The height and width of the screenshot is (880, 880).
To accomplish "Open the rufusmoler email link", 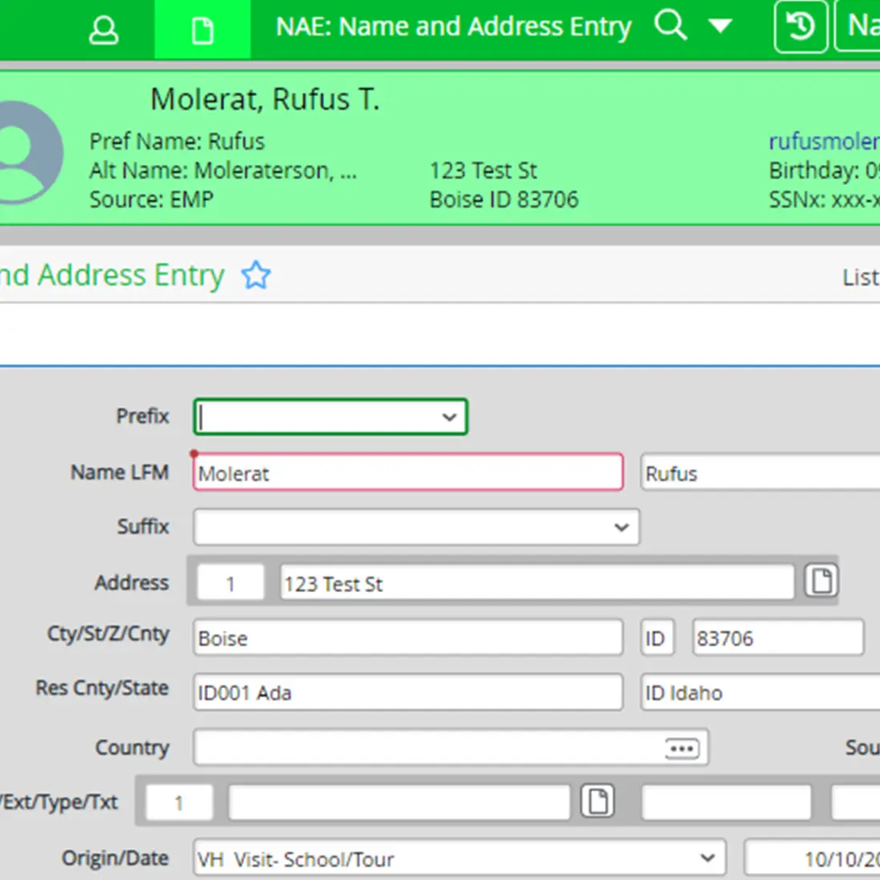I will coord(824,141).
